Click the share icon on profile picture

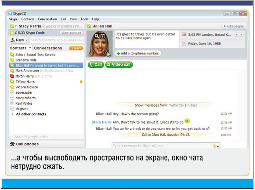[103, 36]
